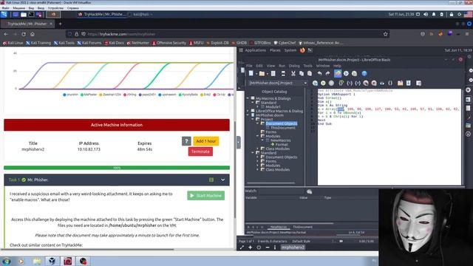Open the Dialog menu in LibreOffice Basic
Screen dimensions: 473x266
[294, 66]
